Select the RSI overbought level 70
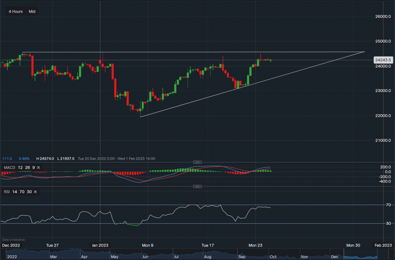The height and width of the screenshot is (260, 395). pos(21,192)
